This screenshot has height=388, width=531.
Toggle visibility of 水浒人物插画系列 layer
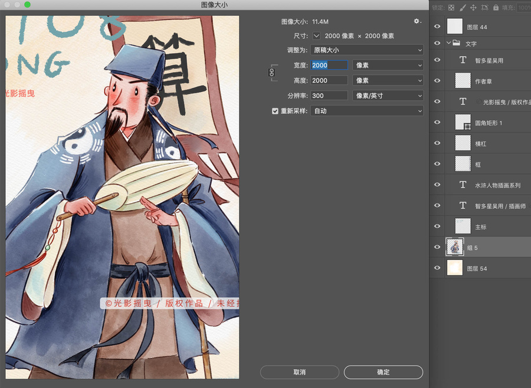coord(437,185)
